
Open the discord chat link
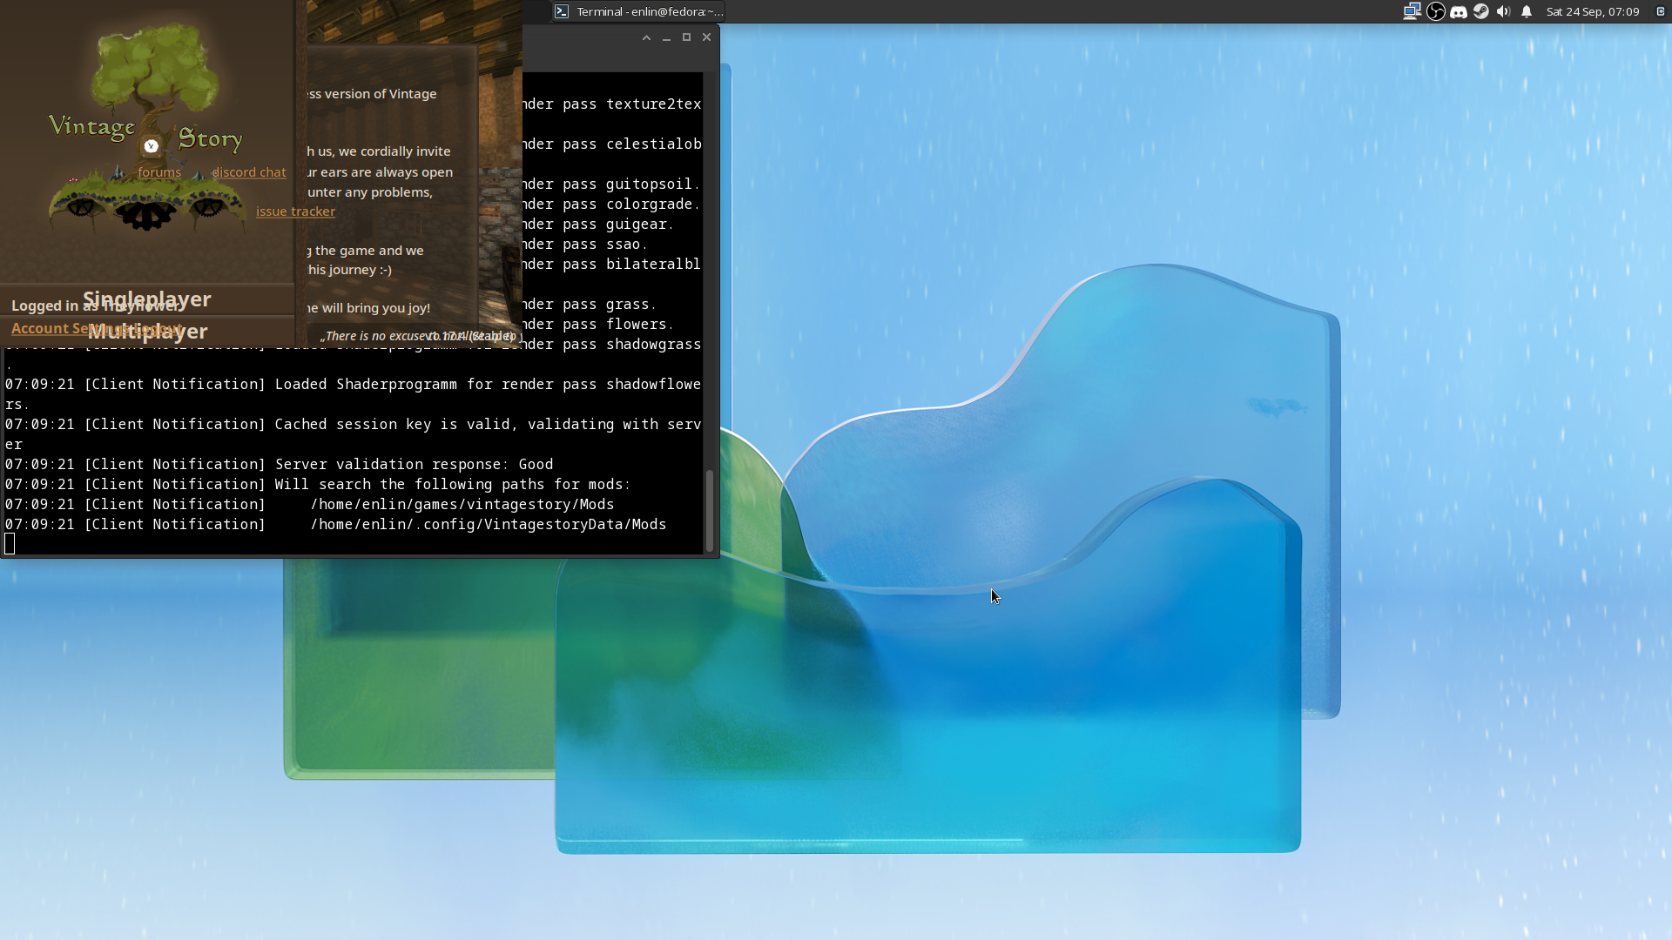pos(249,172)
